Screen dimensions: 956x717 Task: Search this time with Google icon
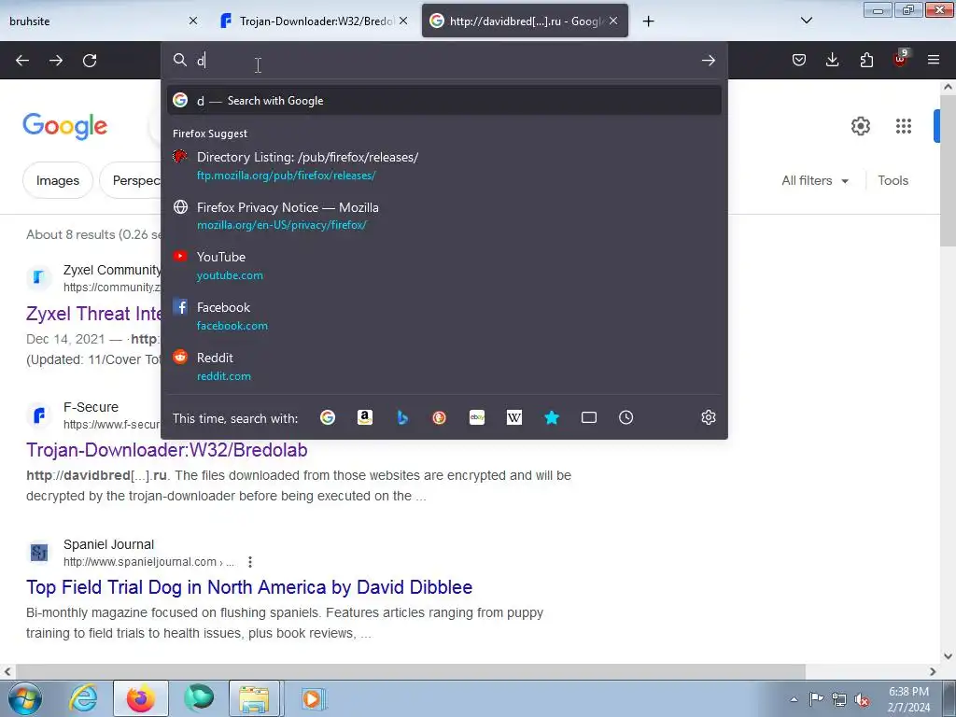click(328, 417)
